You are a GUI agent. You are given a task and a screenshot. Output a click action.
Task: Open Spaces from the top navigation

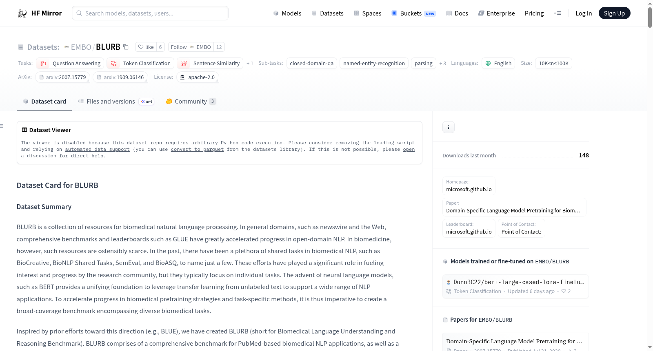pos(368,13)
